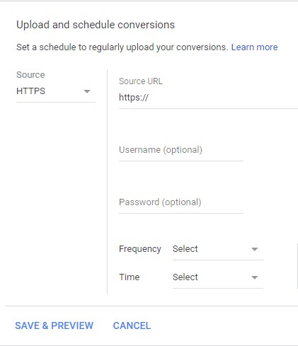Click the Frequency dropdown arrow icon
Viewport: 298px width, 346px height.
(x=255, y=249)
